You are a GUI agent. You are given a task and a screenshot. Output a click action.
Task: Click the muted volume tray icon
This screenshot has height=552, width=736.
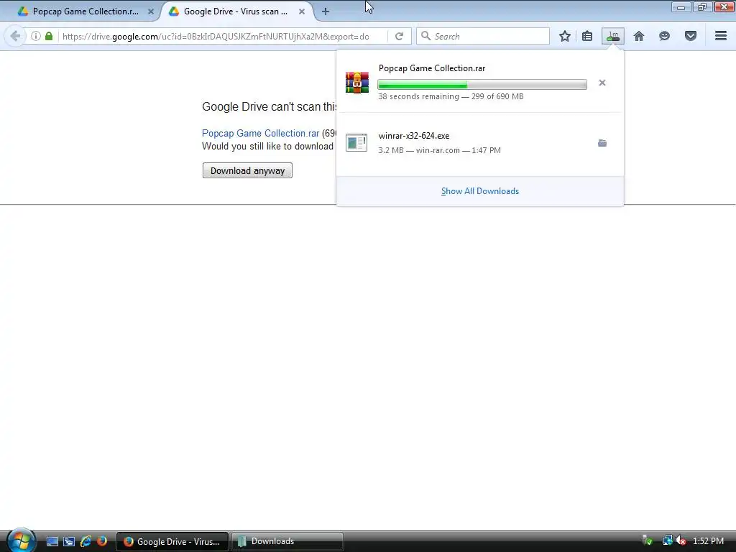pos(681,540)
